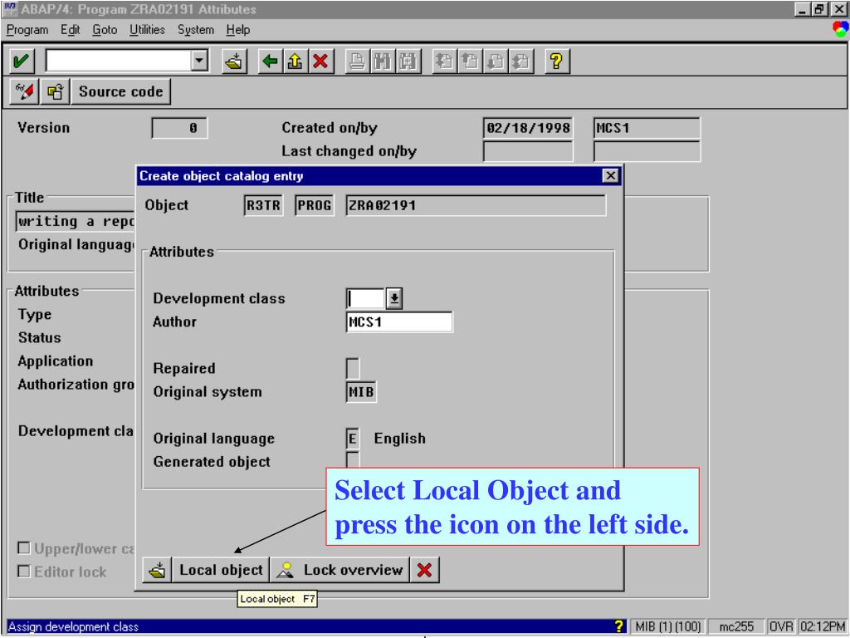The image size is (850, 638).
Task: Click the Object name field ZRA02191
Action: (x=476, y=206)
